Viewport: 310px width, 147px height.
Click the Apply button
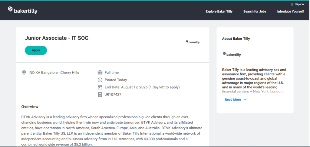[x=36, y=50]
